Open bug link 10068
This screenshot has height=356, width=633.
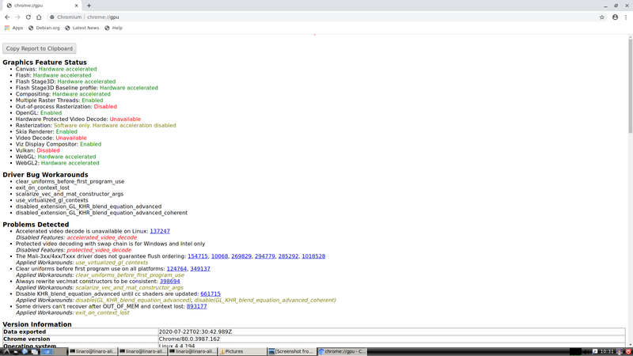(x=220, y=256)
